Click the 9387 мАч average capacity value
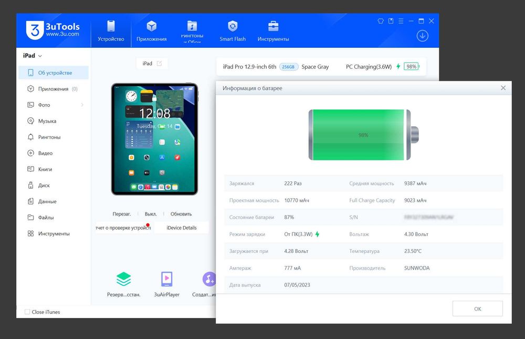Viewport: 525px width, 339px height. [415, 183]
